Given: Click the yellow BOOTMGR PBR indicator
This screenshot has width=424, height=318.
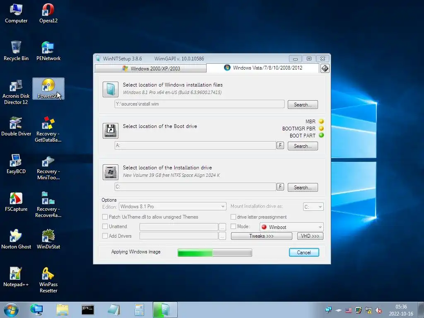Looking at the screenshot, I should 321,128.
